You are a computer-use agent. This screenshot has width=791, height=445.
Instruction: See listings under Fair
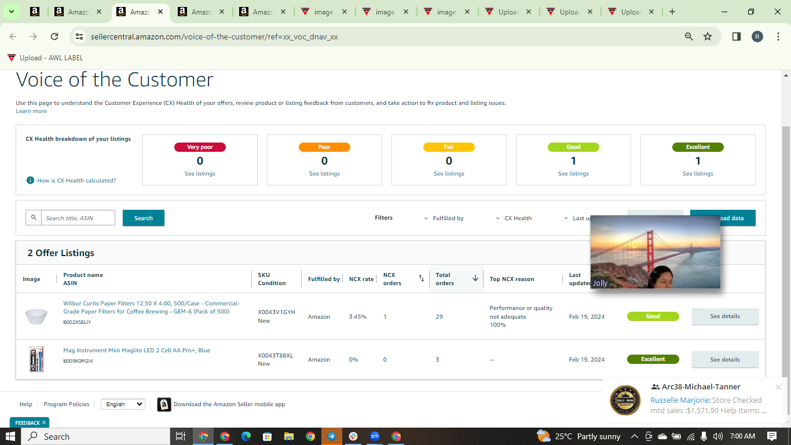[x=449, y=174]
